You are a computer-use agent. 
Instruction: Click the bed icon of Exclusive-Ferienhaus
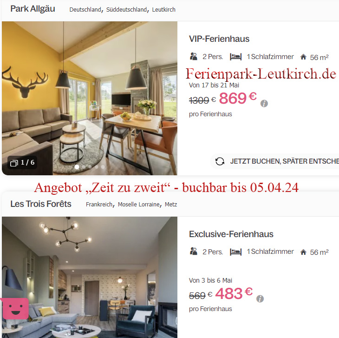click(235, 252)
